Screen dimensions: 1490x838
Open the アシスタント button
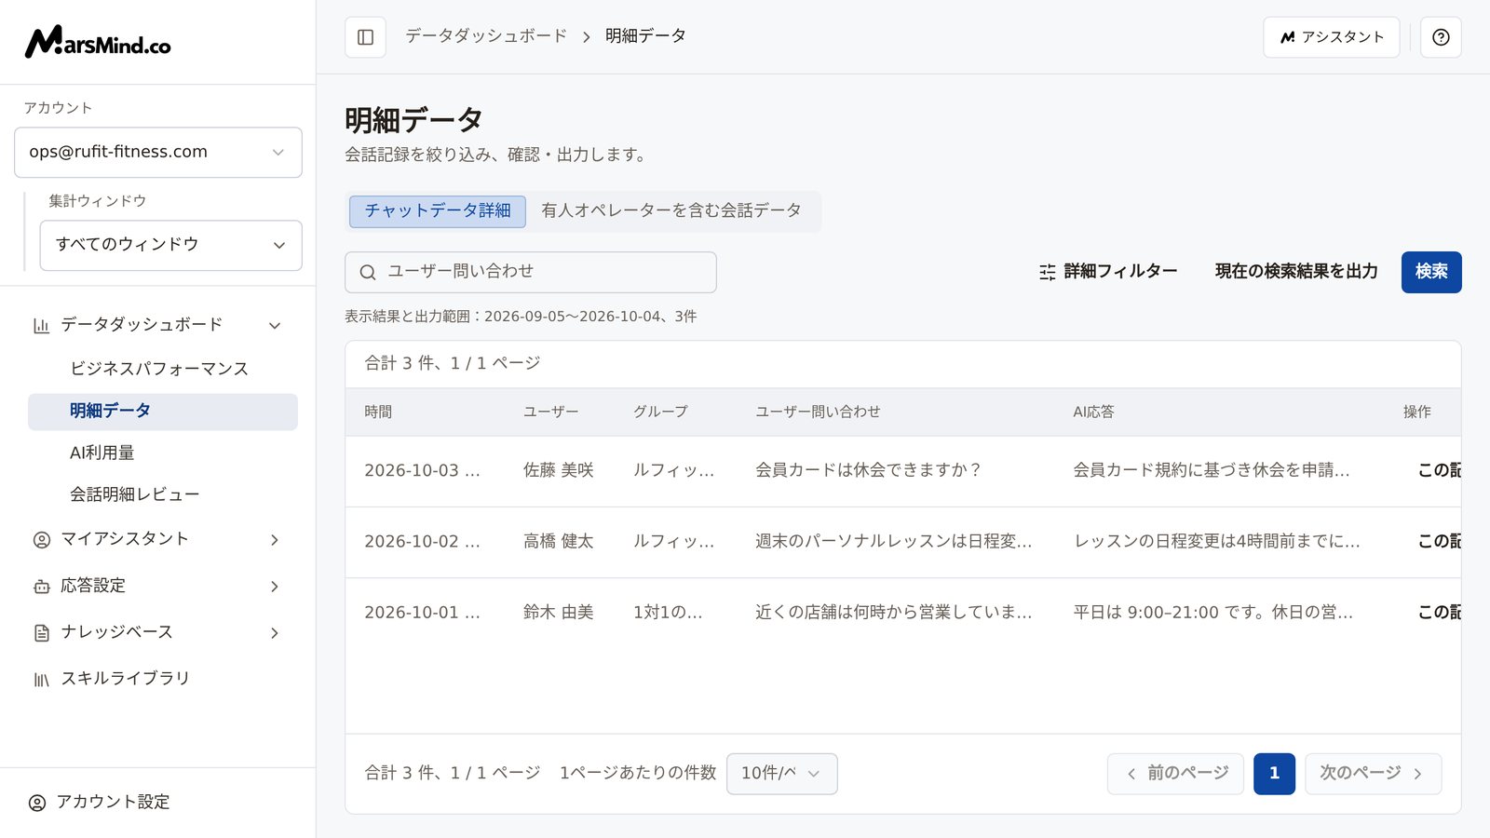[1331, 37]
